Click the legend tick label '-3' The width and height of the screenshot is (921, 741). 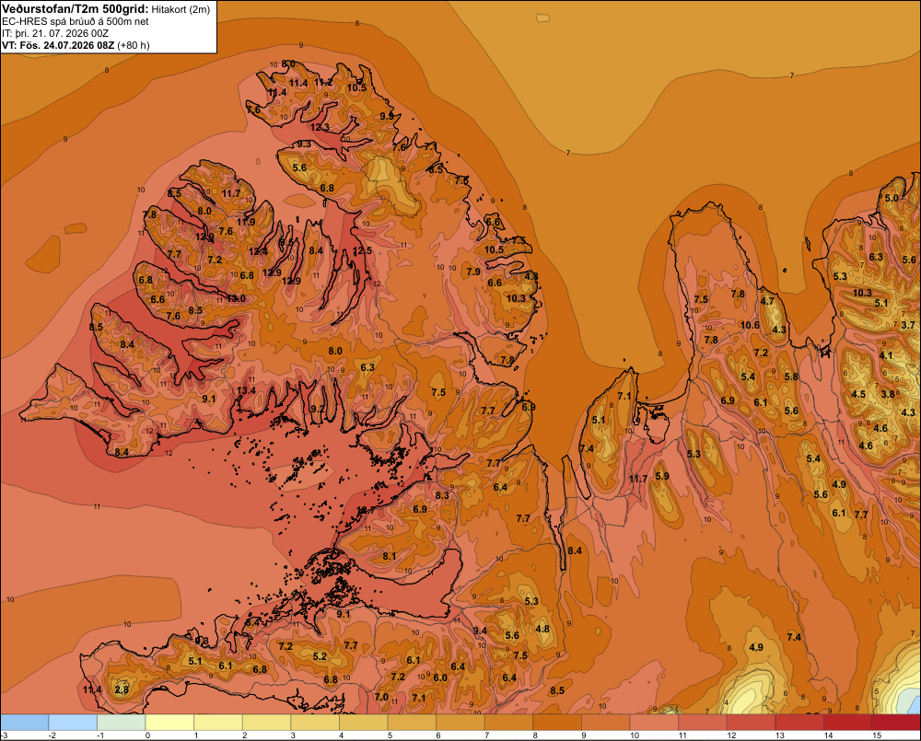[4, 735]
